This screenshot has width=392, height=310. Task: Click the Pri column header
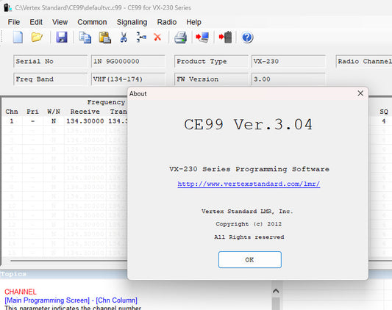(32, 112)
